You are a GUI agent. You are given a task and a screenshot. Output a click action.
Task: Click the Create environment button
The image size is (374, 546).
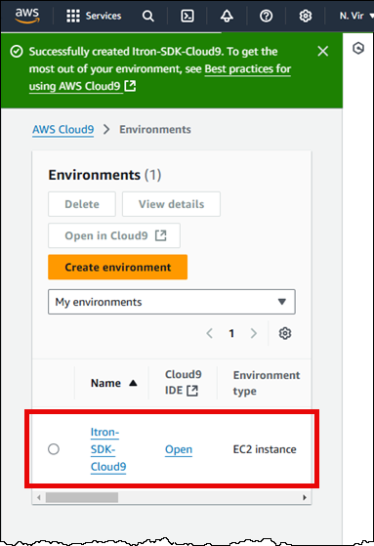click(x=118, y=267)
